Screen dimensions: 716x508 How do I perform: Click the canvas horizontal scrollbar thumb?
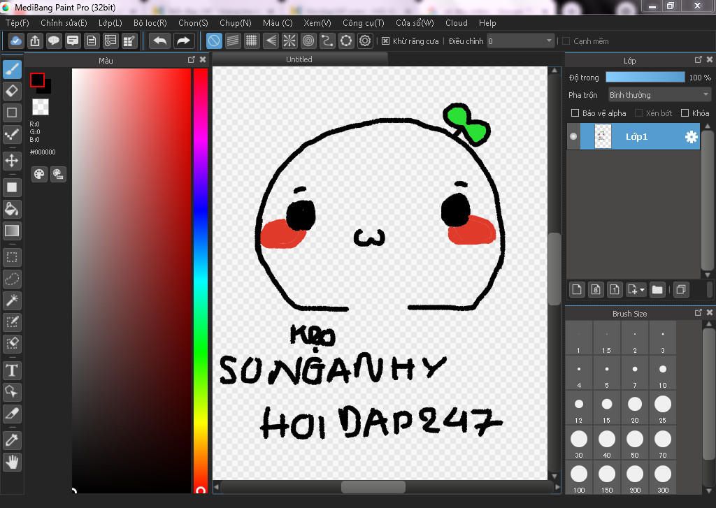coord(373,487)
